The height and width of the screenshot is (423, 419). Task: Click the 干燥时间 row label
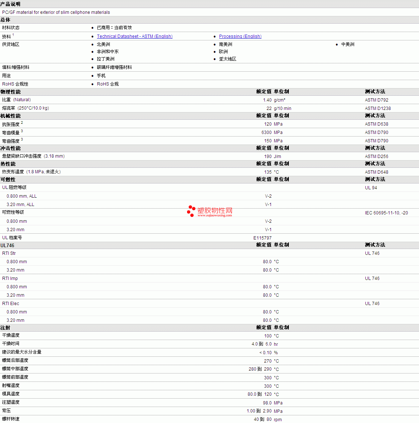click(x=11, y=344)
